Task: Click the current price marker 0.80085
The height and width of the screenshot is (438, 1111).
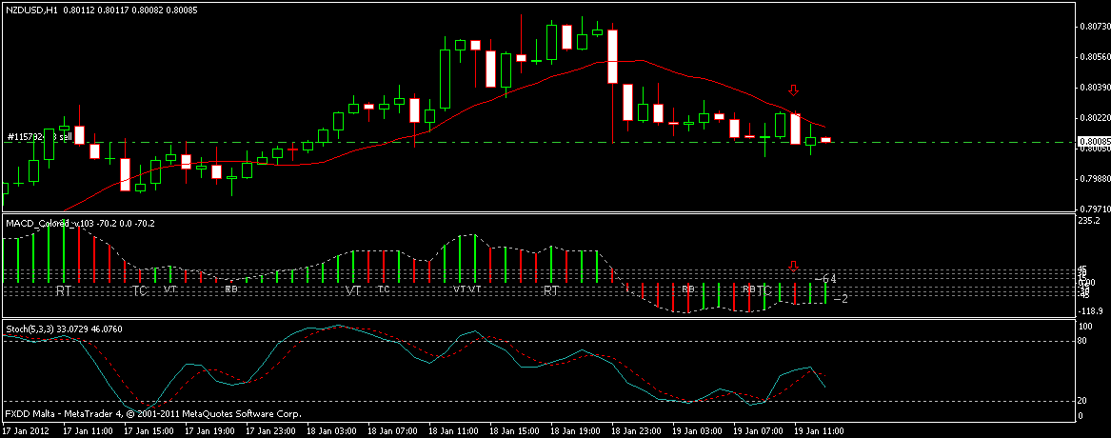Action: [x=1090, y=143]
